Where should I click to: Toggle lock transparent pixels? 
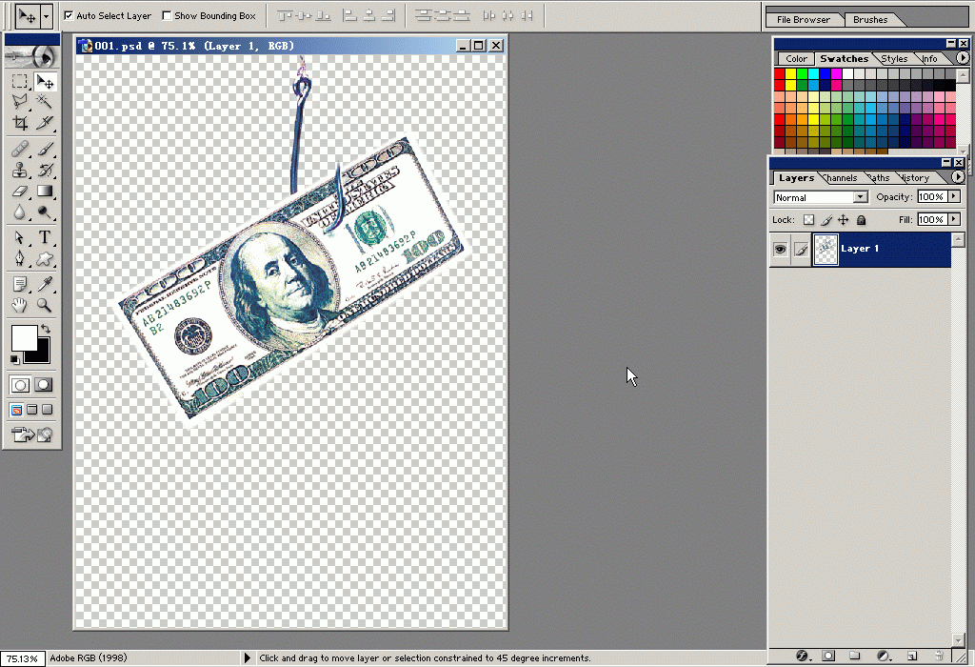tap(808, 220)
